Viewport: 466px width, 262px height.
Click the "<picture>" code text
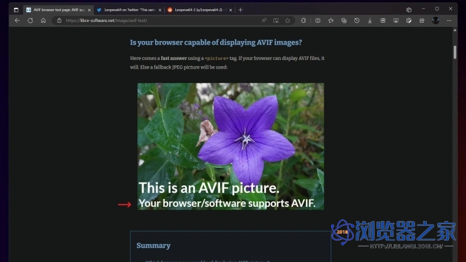[216, 58]
